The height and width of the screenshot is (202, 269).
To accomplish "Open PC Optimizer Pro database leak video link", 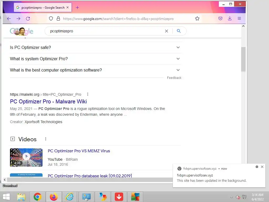I will [x=90, y=175].
